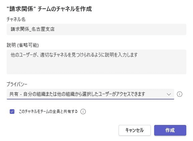Click the このチャネルをチームの全員と共有する label text
The height and width of the screenshot is (141, 193).
tap(48, 112)
